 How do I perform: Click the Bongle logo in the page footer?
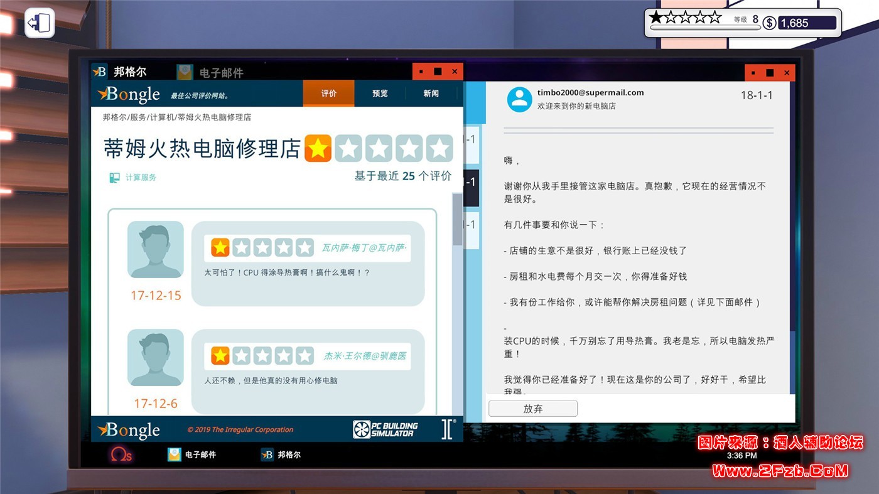(x=129, y=431)
